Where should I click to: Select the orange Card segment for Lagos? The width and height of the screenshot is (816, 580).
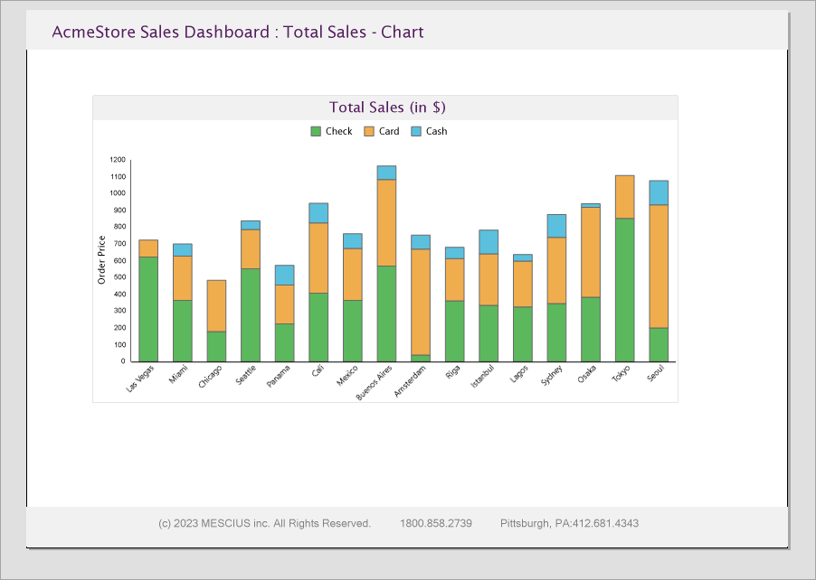pos(523,284)
